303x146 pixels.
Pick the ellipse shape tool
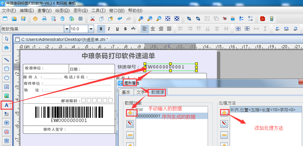pyautogui.click(x=6, y=78)
